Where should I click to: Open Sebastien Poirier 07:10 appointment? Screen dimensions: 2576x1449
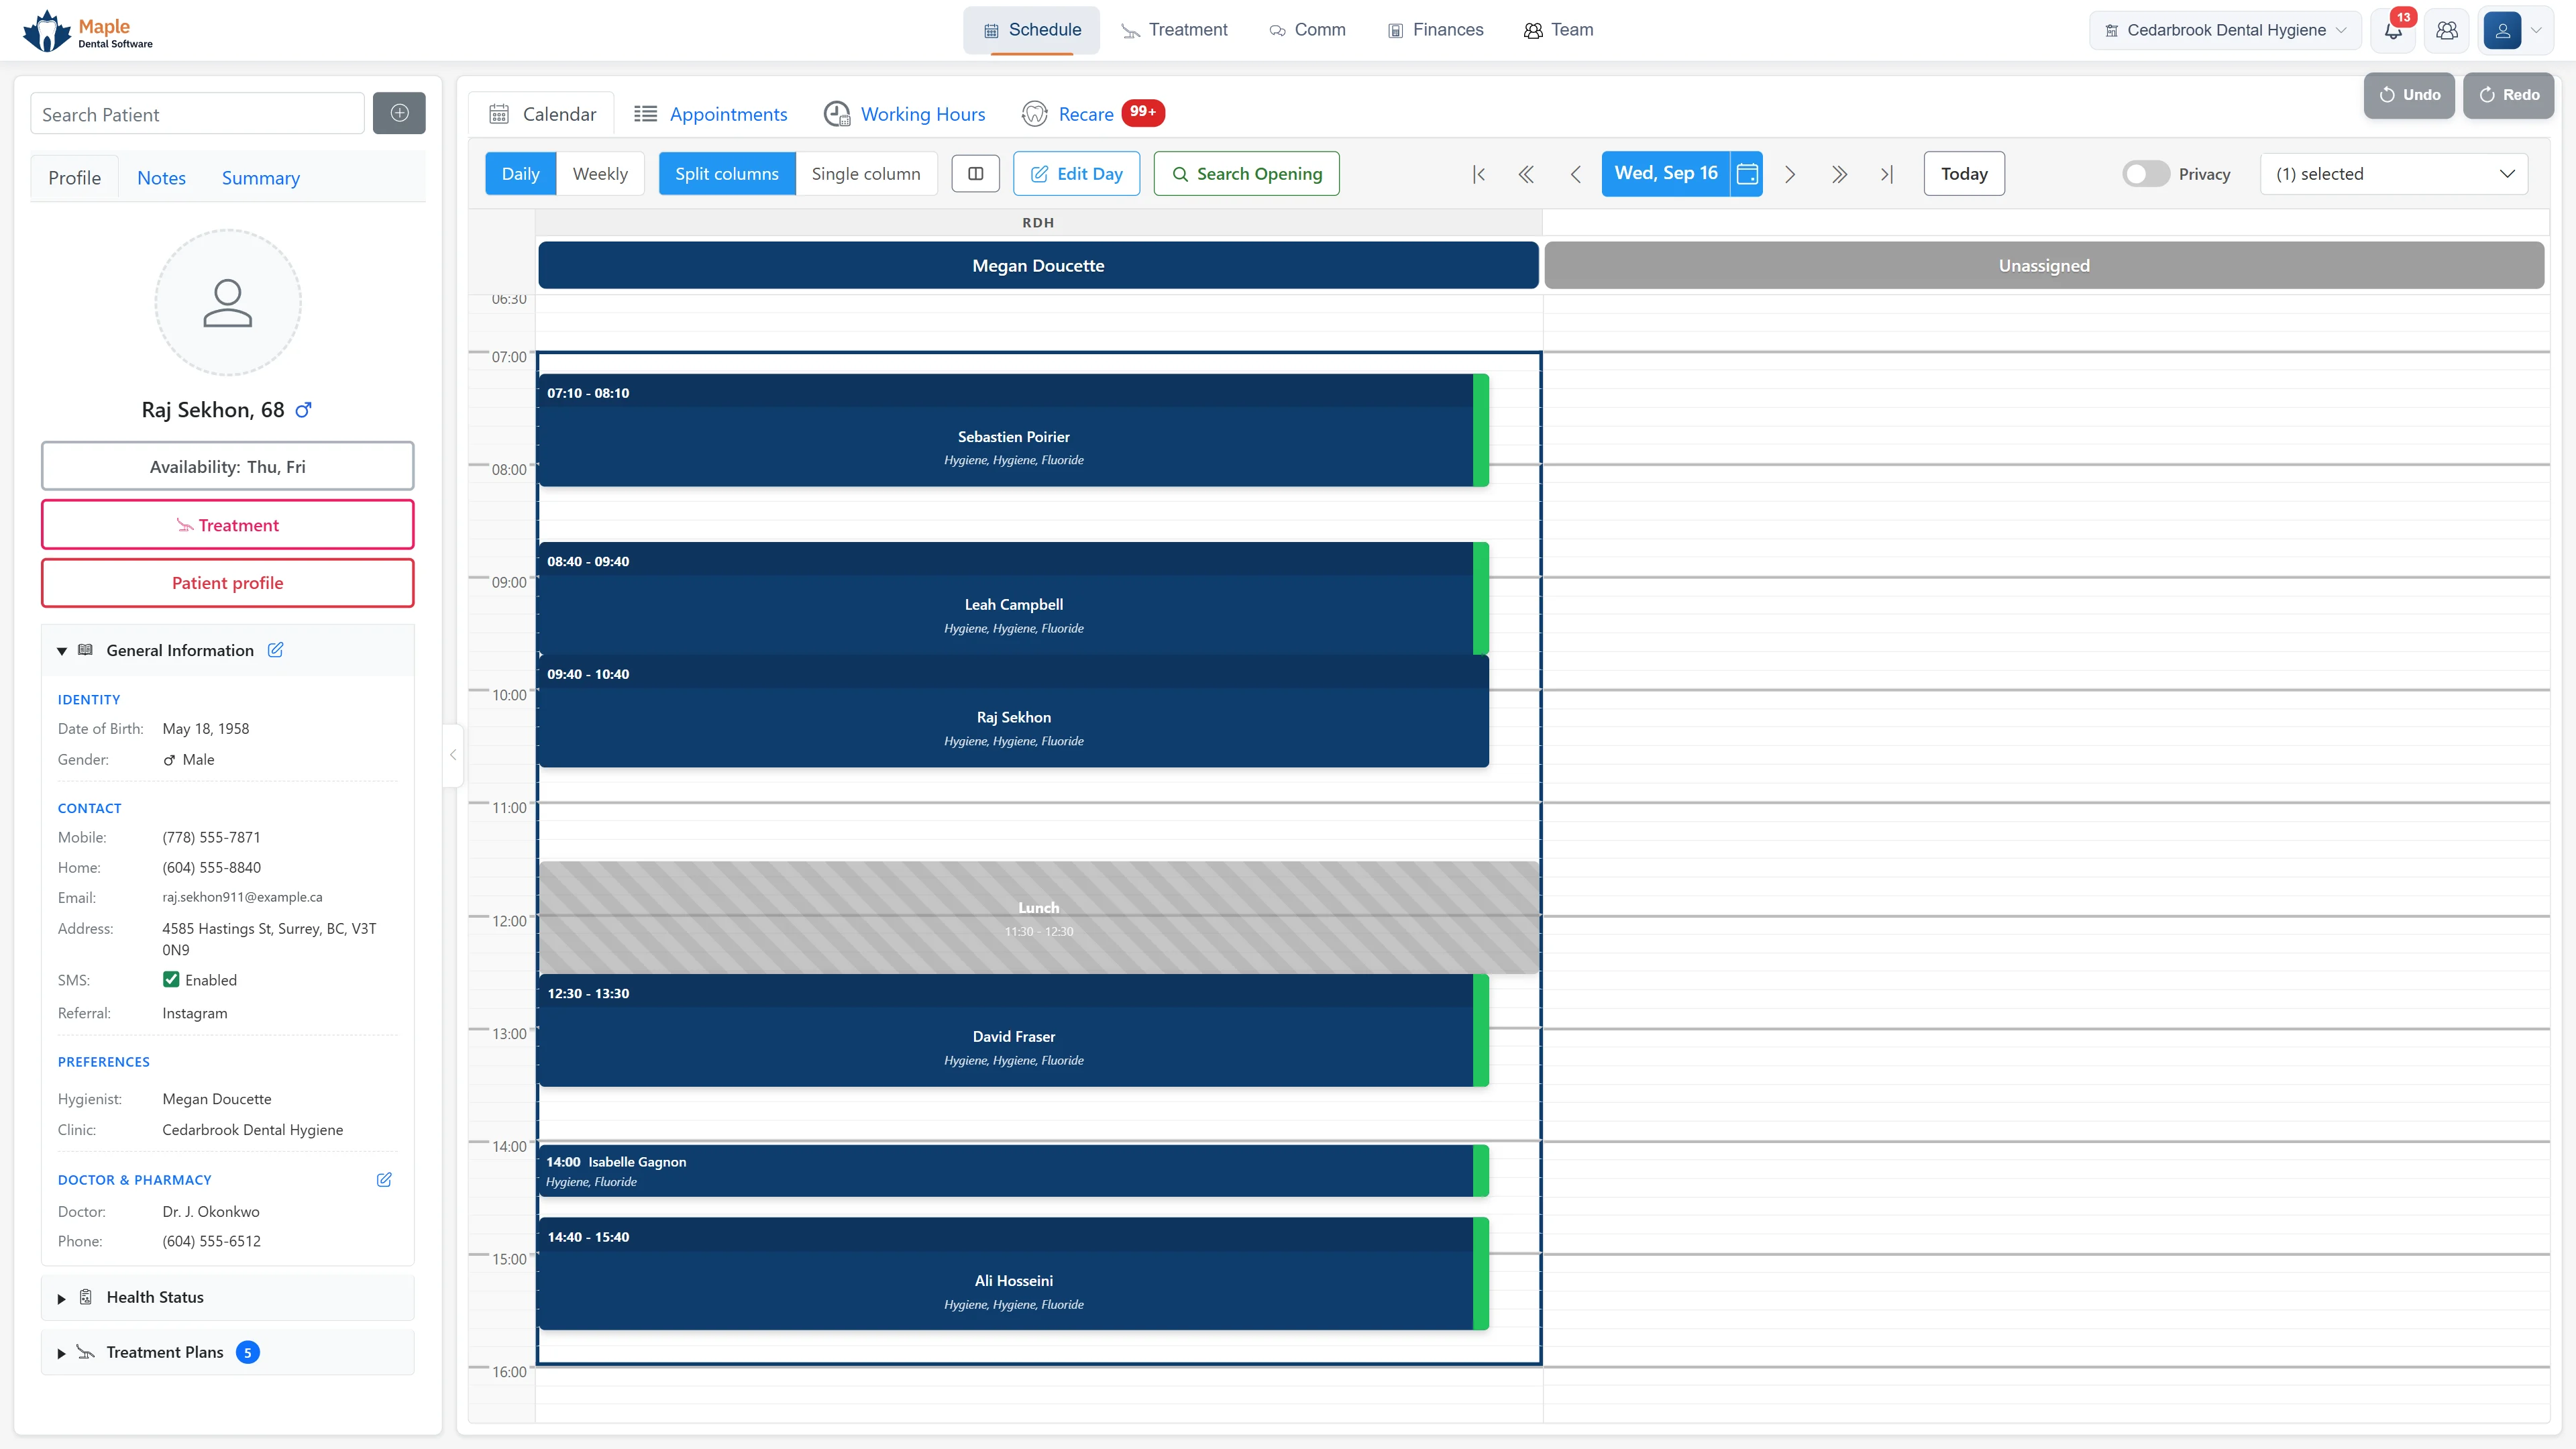(1013, 431)
